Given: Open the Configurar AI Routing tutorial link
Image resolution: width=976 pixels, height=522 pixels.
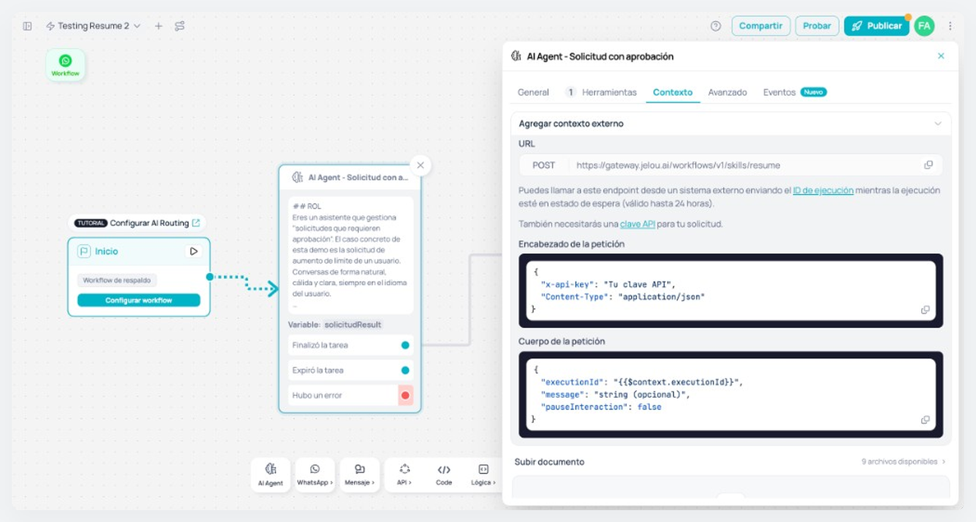Looking at the screenshot, I should click(137, 223).
